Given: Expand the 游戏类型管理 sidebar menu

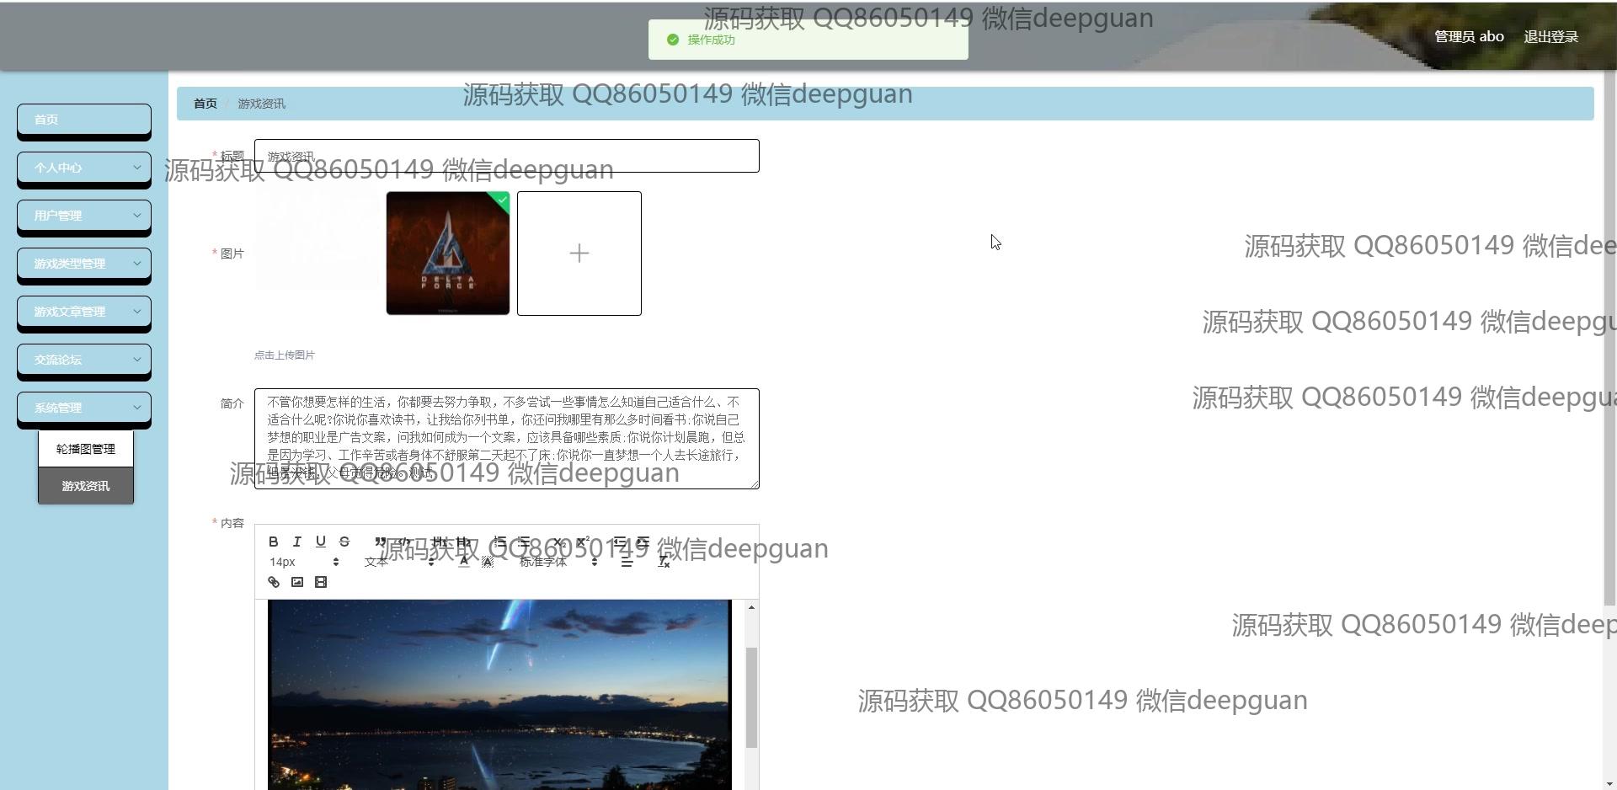Looking at the screenshot, I should point(84,264).
